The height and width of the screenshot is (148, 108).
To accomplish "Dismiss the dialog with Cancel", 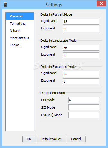I will [76, 139].
